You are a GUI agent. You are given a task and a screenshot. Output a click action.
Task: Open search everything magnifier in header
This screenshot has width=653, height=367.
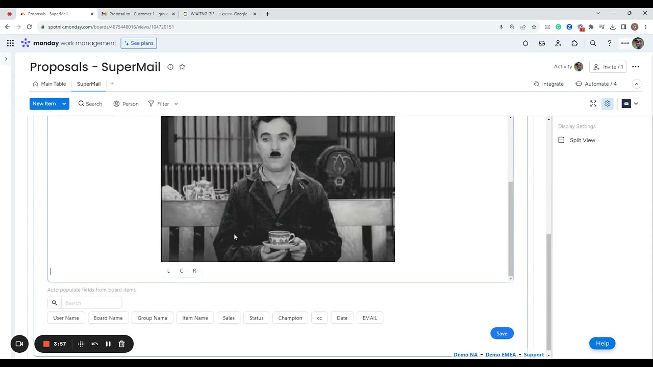(x=593, y=43)
